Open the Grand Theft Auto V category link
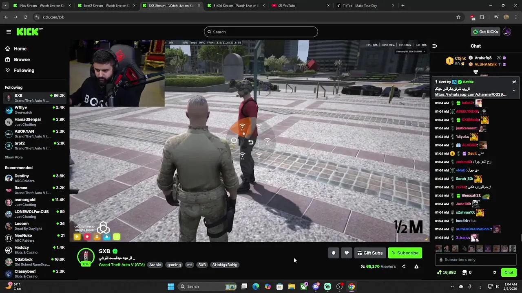The image size is (522, 293). [122, 265]
